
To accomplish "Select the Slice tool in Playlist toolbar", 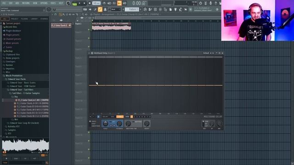I will tap(77, 14).
